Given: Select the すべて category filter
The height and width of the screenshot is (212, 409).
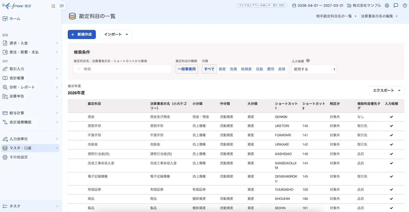Looking at the screenshot, I should tap(209, 69).
